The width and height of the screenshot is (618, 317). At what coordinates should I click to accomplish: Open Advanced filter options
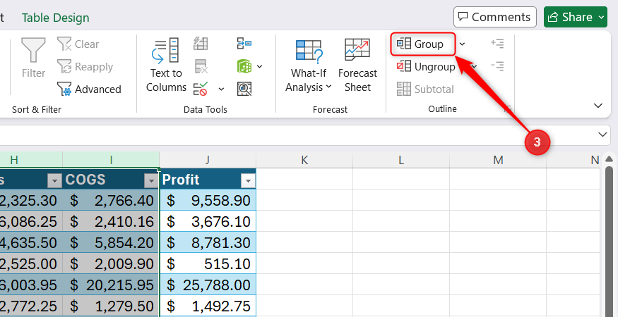[x=89, y=89]
